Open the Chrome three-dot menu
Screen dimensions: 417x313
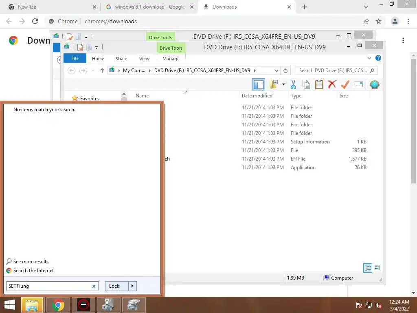point(408,21)
